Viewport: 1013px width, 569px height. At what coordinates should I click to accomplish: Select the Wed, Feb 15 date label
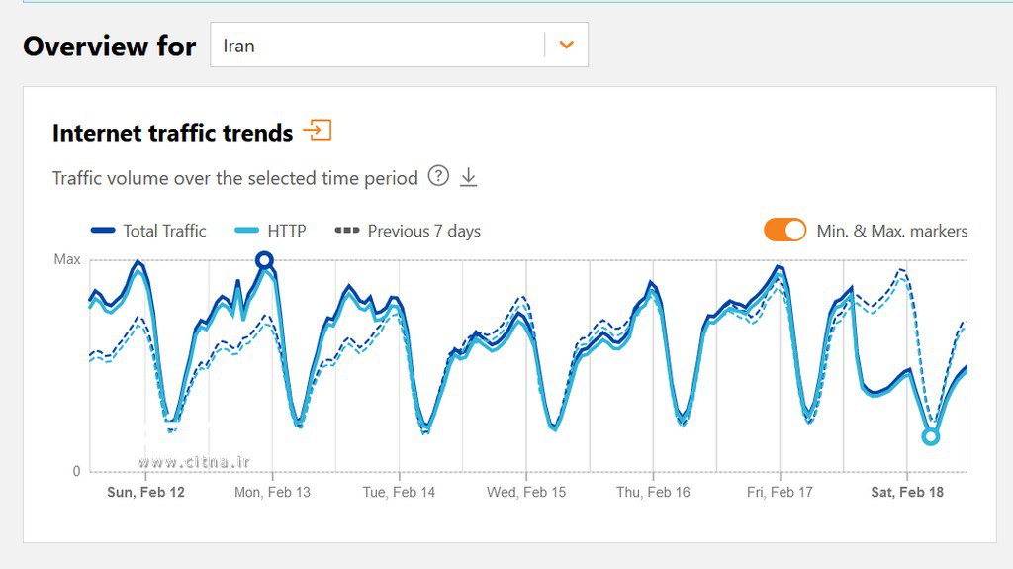tap(526, 492)
